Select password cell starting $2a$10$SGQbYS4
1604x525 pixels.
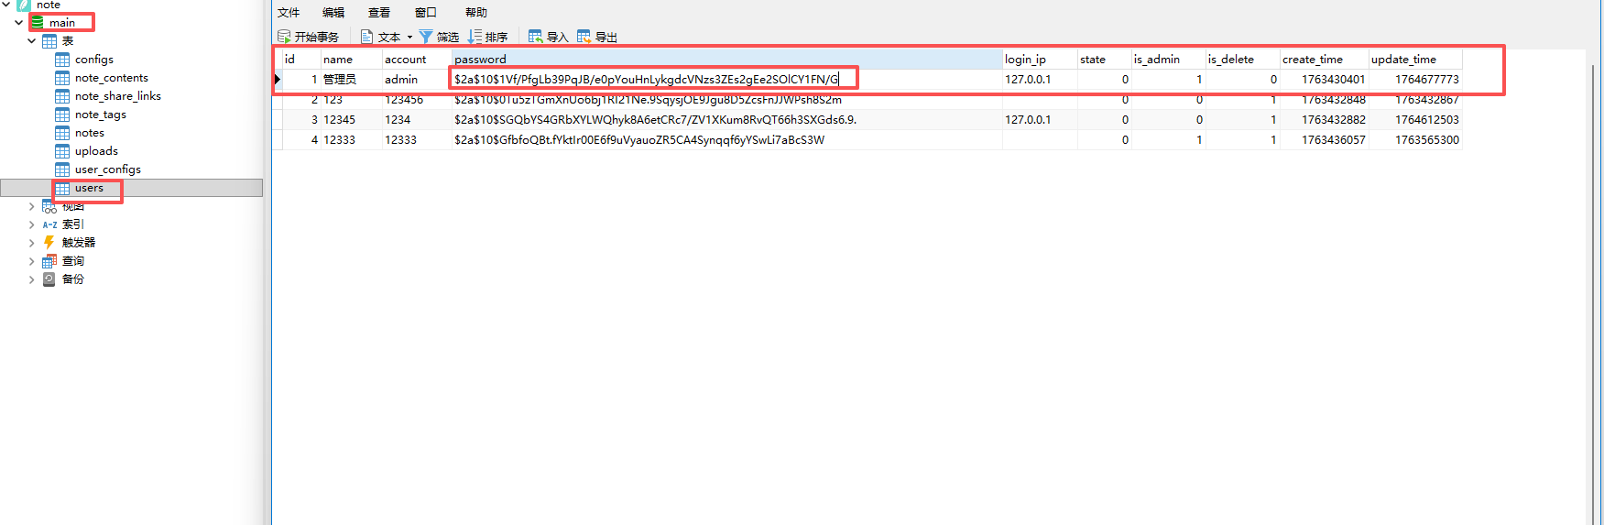[x=727, y=120]
